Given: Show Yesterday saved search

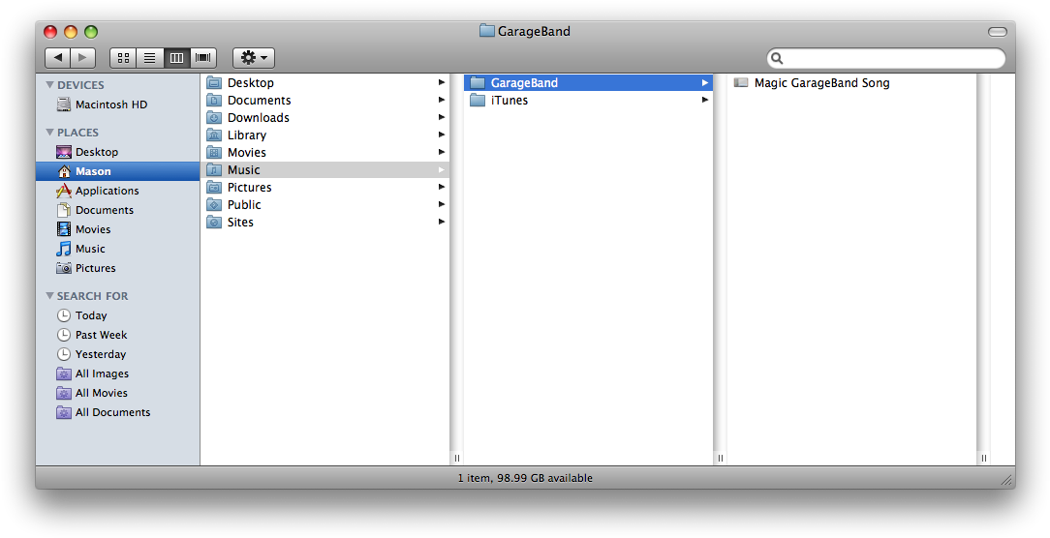Looking at the screenshot, I should [x=118, y=354].
